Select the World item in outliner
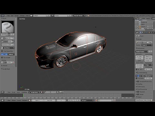155x116 pixels. [143, 24]
